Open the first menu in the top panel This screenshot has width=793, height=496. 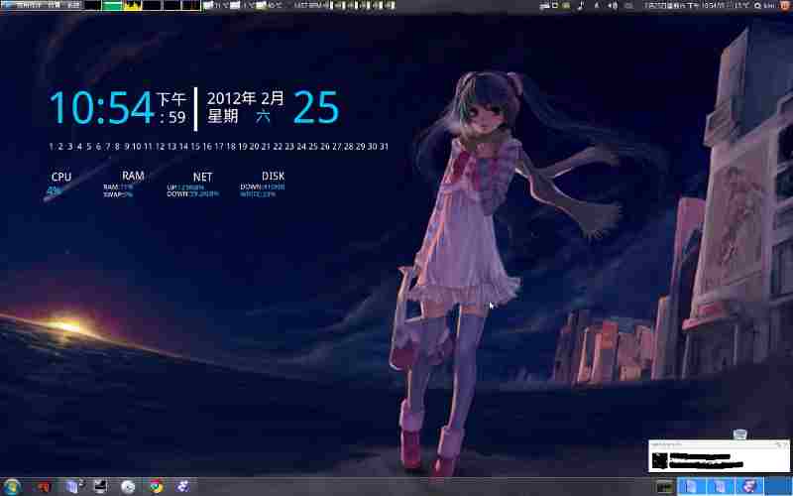[28, 5]
